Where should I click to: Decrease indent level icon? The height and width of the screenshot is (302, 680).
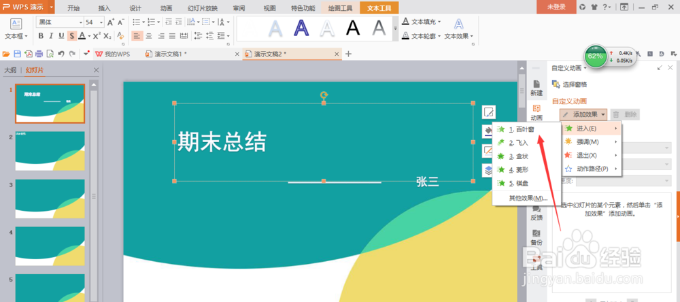pyautogui.click(x=169, y=22)
